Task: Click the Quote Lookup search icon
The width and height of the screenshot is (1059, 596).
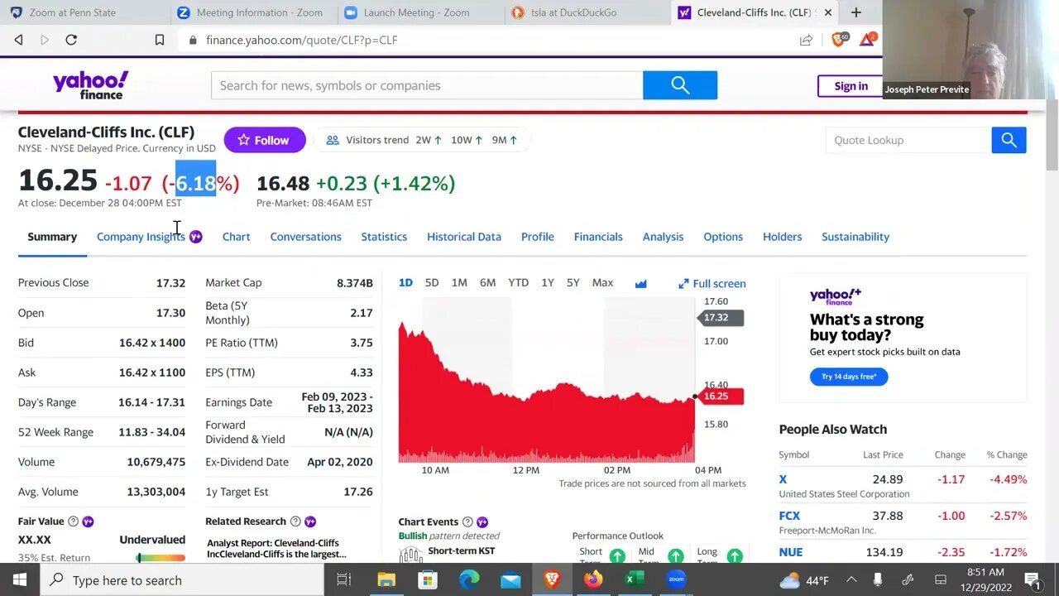Action: coord(1009,140)
